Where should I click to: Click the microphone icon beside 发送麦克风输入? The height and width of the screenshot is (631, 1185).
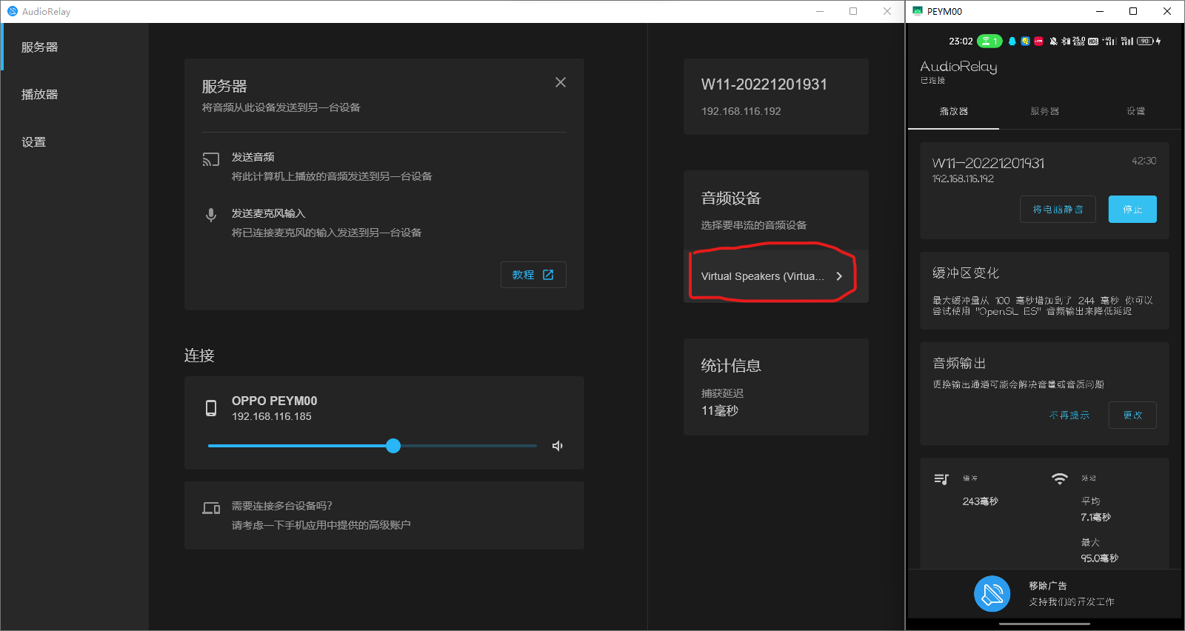click(211, 215)
